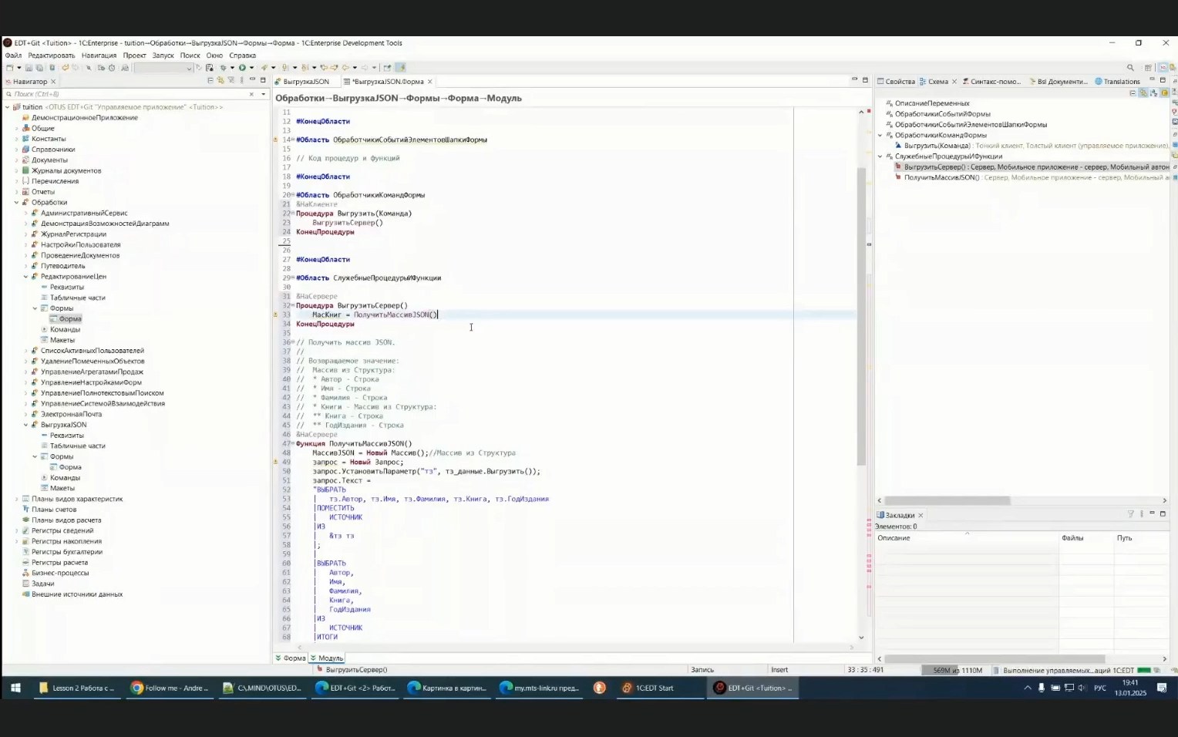1178x737 pixels.
Task: Select Выгрузить(Команда) in outline
Action: pyautogui.click(x=937, y=146)
